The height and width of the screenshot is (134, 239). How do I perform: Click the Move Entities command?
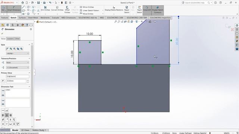87,14
